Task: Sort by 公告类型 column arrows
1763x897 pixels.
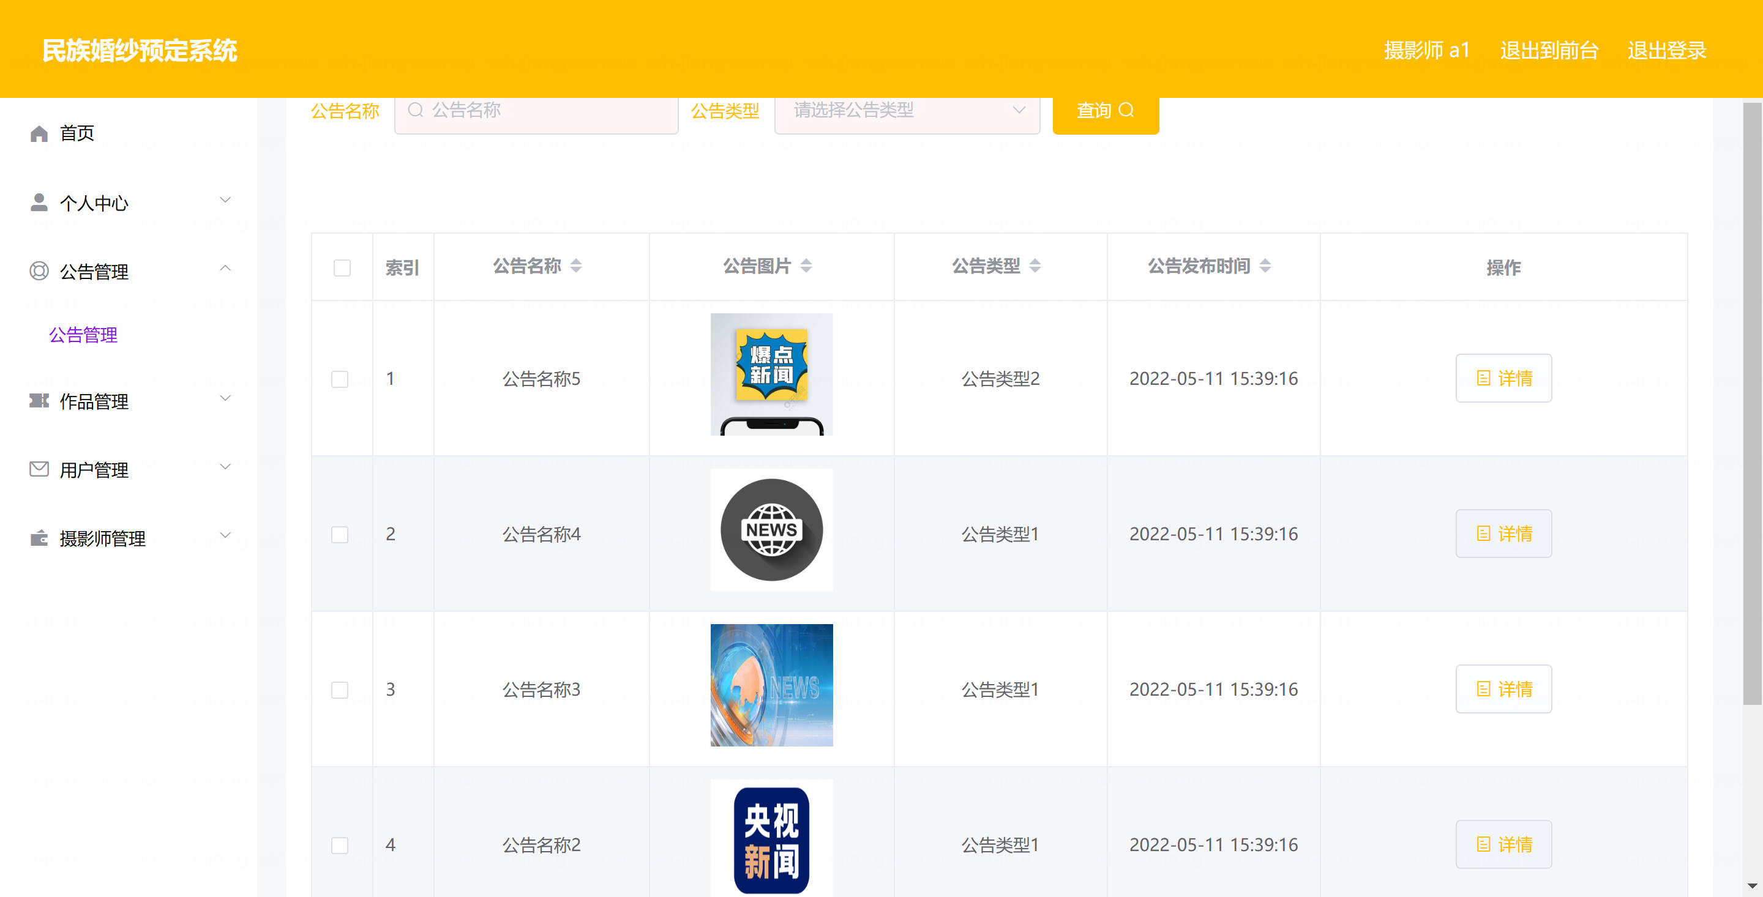Action: [x=1035, y=266]
